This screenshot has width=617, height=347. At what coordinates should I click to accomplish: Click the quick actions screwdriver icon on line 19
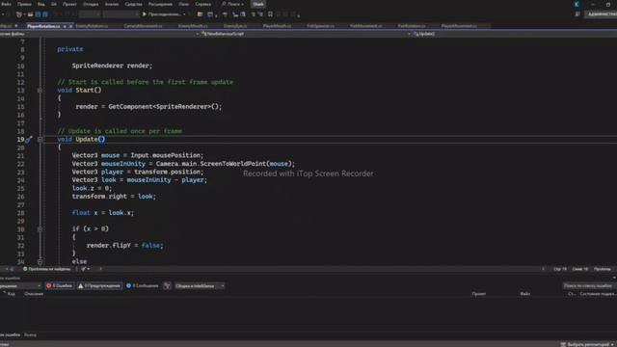[29, 139]
